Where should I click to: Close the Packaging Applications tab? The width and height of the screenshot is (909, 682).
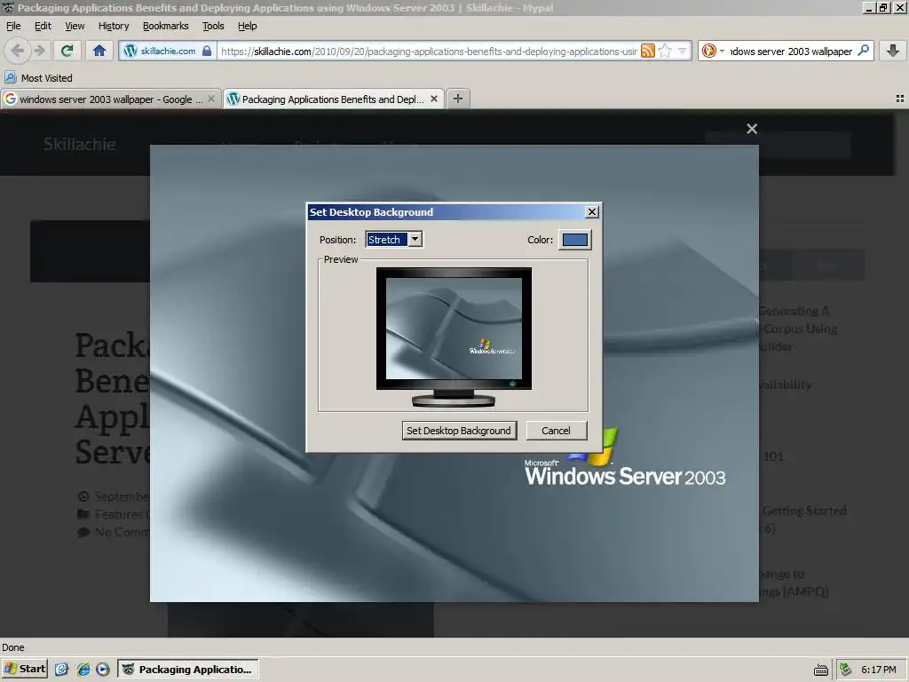433,99
